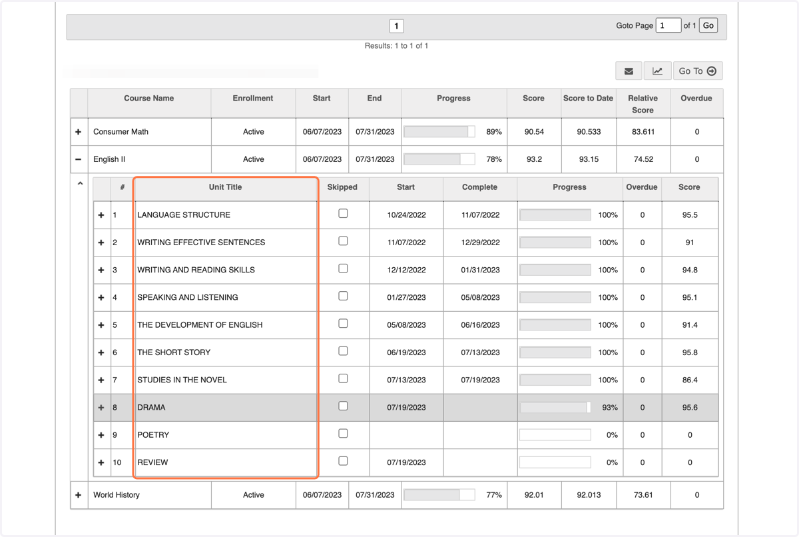The width and height of the screenshot is (799, 537).
Task: Collapse the English II course row
Action: [79, 159]
